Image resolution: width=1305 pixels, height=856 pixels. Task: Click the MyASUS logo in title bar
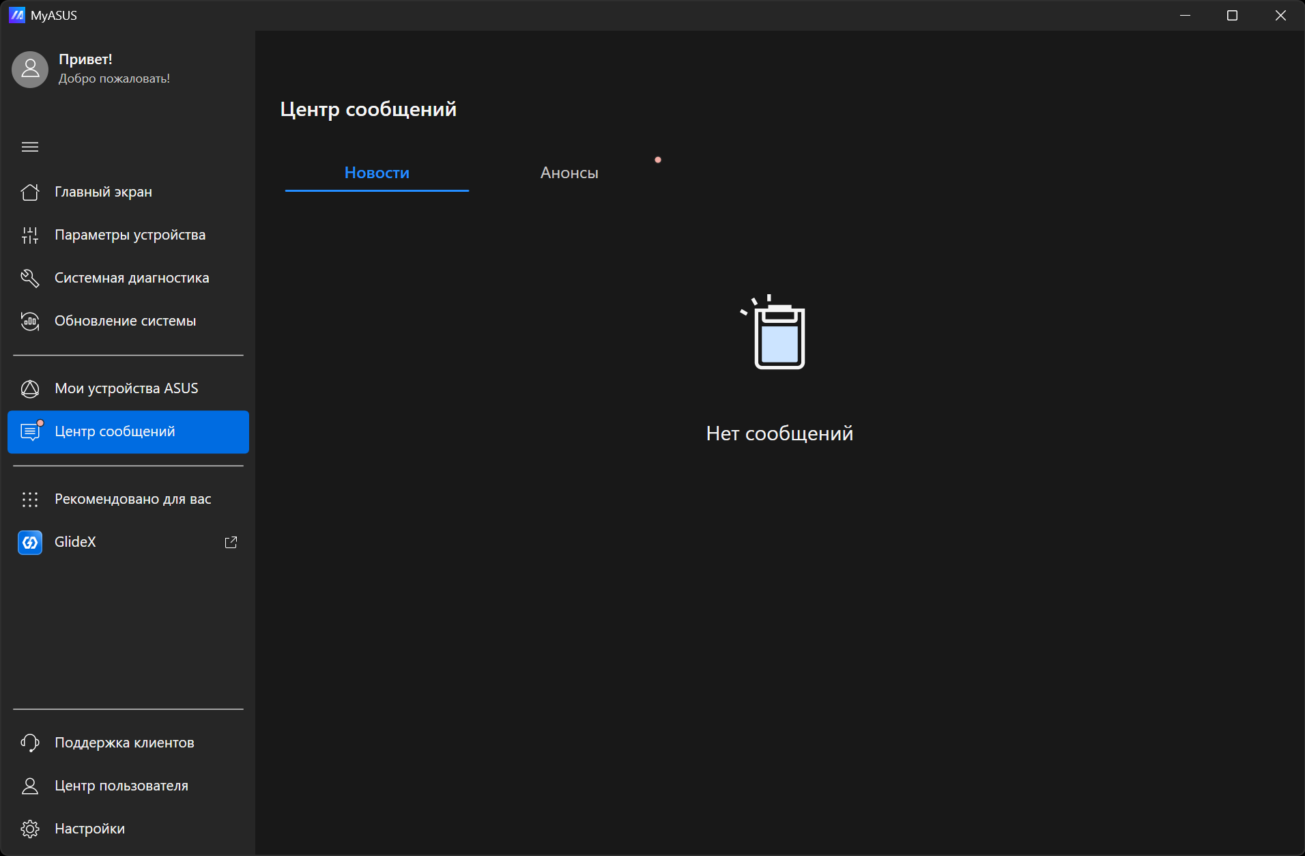[x=17, y=15]
